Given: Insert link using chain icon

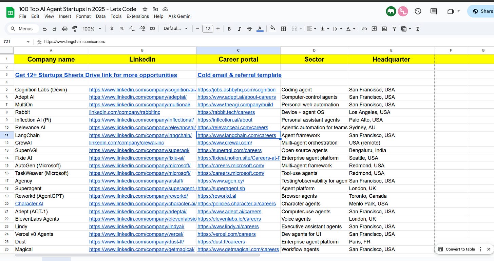Looking at the screenshot, I should (364, 29).
